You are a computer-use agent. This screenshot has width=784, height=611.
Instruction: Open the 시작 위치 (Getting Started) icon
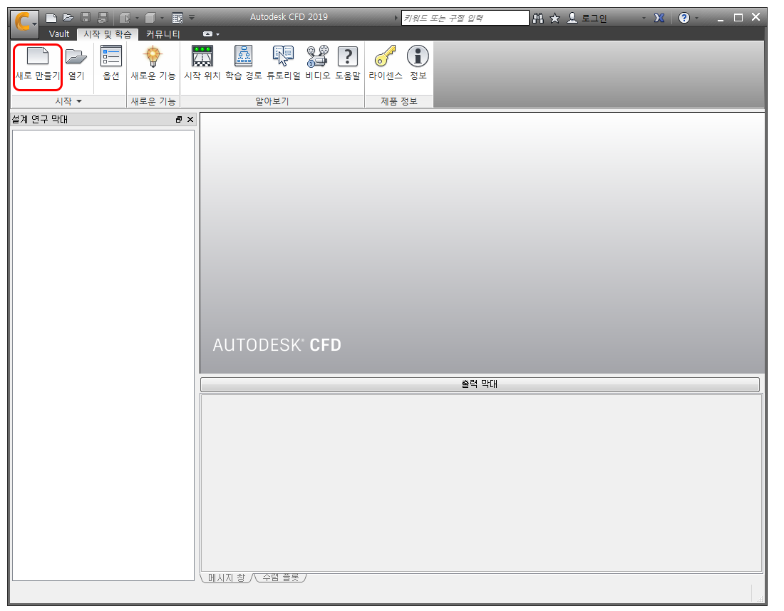tap(202, 63)
